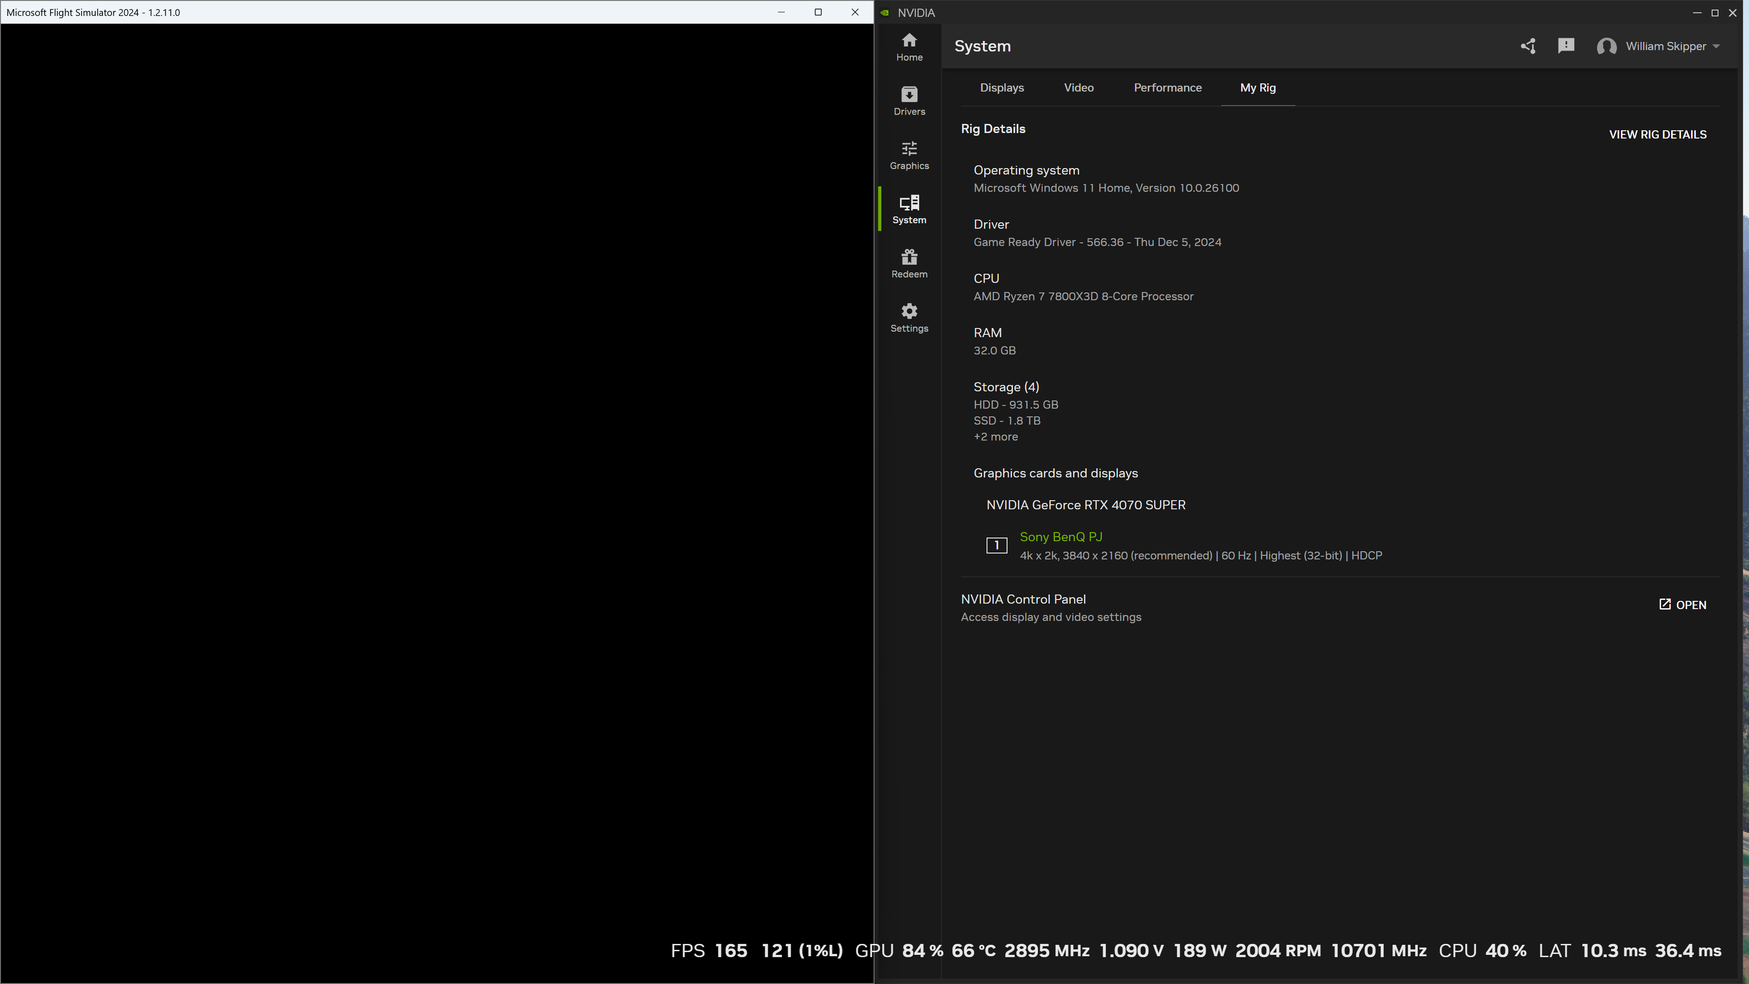Viewport: 1749px width, 984px height.
Task: Click VIEW RIG DETAILS
Action: 1658,134
